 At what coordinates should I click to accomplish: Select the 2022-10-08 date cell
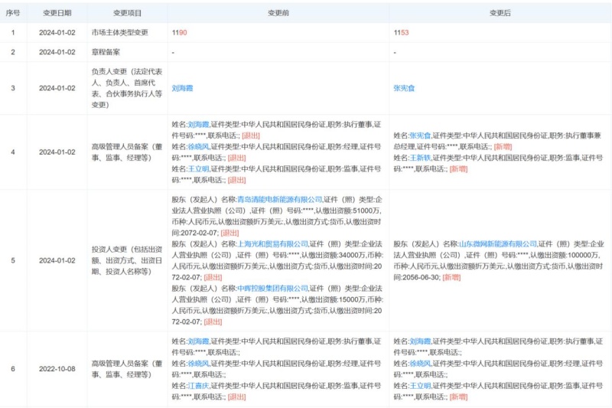pos(56,369)
